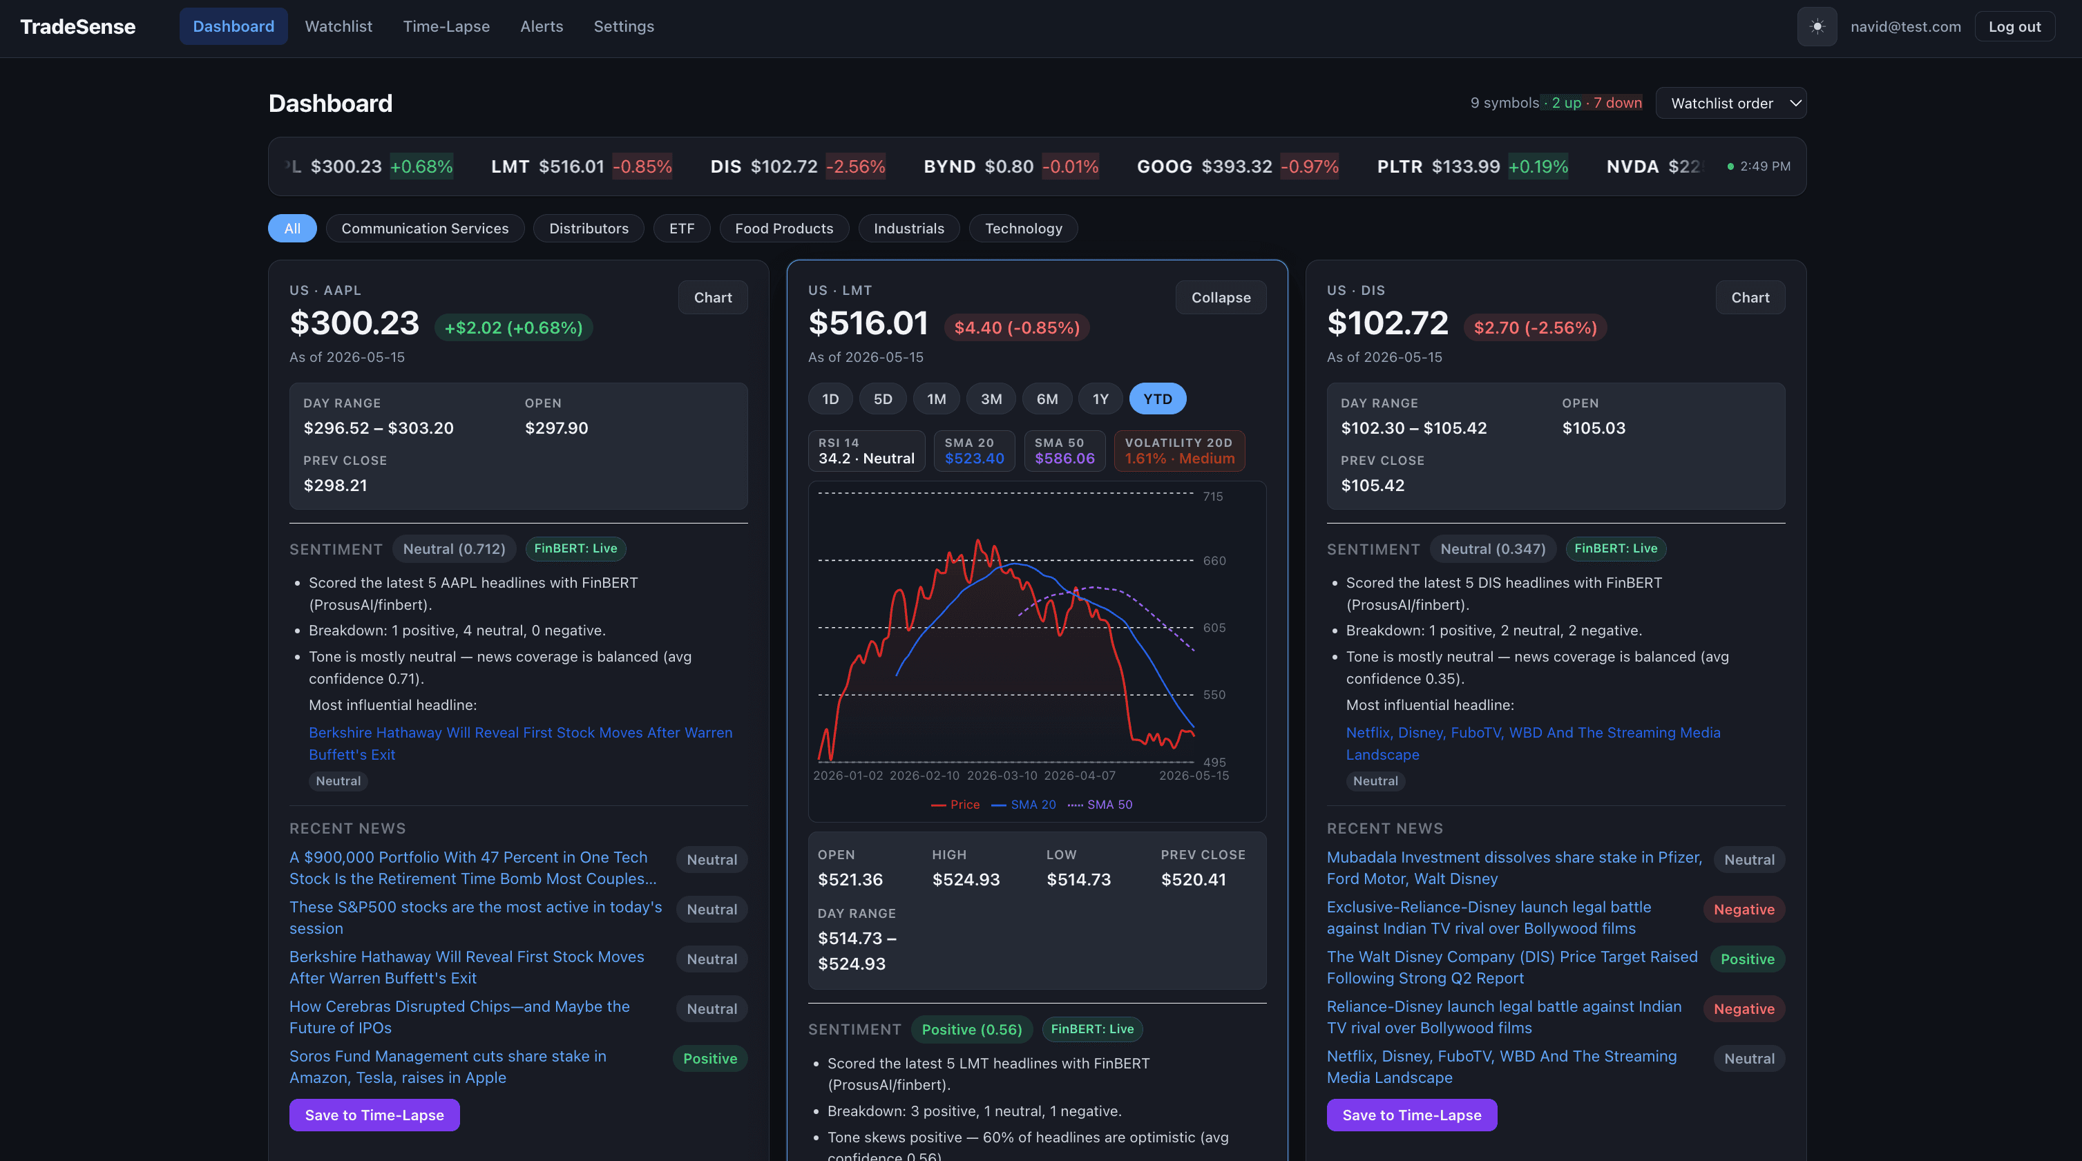
Task: Filter by Food Products sector
Action: (x=784, y=229)
